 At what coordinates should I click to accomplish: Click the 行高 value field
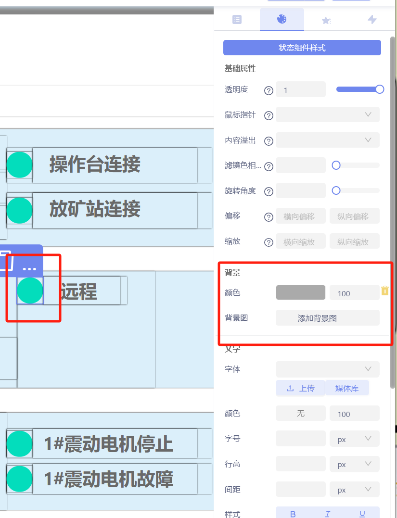coord(301,464)
